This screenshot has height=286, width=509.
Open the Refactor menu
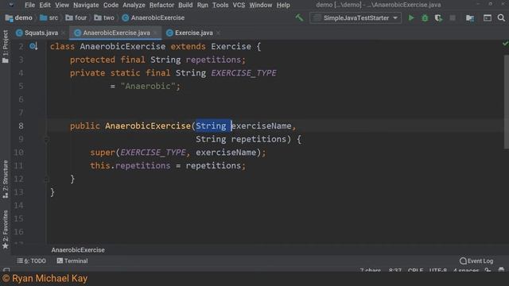point(161,5)
